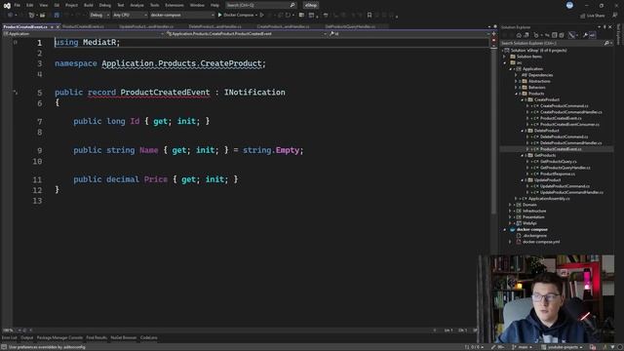Collapse the CreateProduct folder
This screenshot has width=624, height=351.
coord(523,99)
